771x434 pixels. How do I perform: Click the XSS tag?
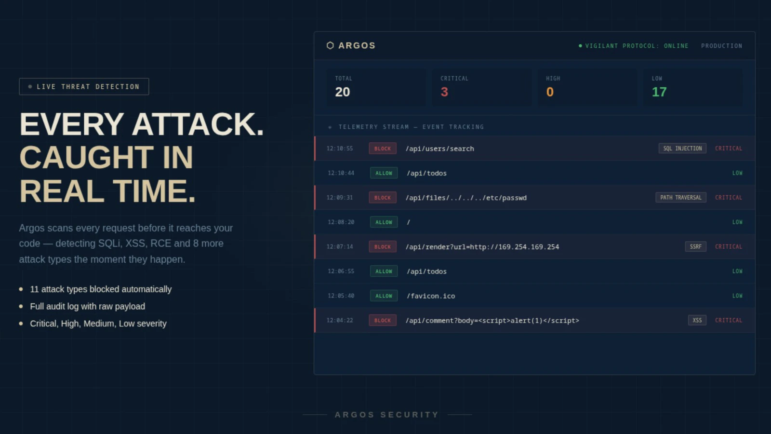point(697,321)
